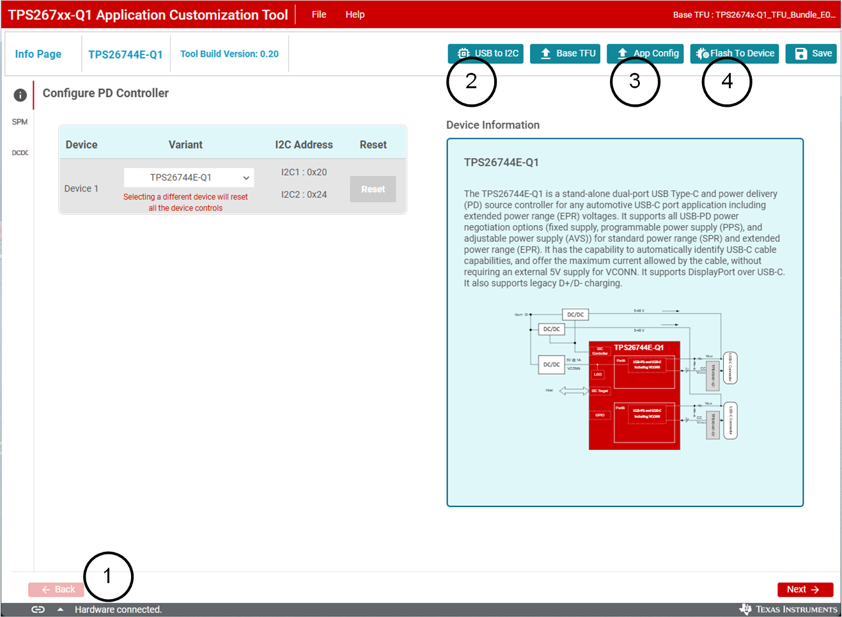
Task: Click the Reset button for Device 1
Action: coord(373,189)
